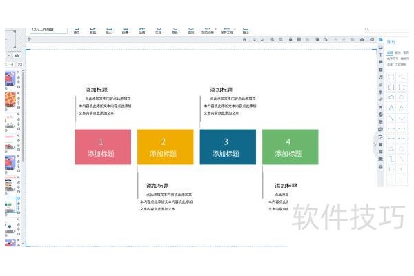
Task: Select the yellow box numbered 2
Action: [166, 147]
